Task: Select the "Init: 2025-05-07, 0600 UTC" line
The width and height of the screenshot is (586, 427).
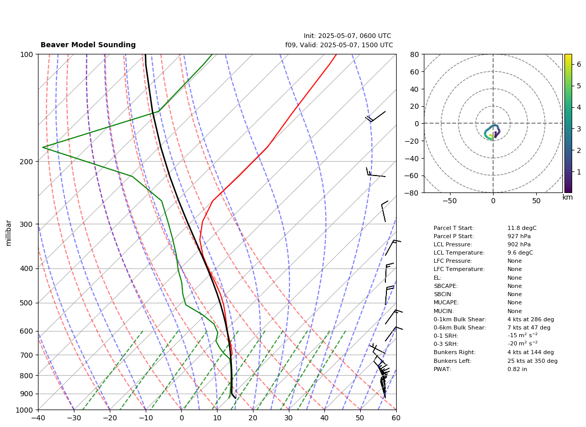Action: [347, 36]
